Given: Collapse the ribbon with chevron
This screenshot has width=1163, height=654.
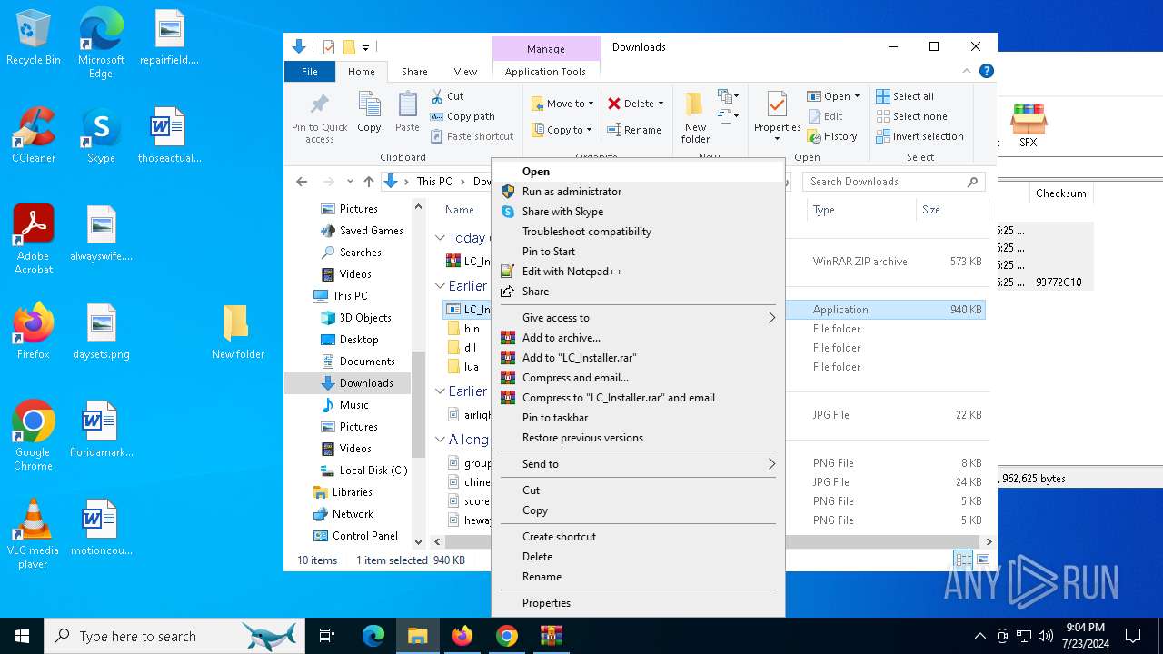Looking at the screenshot, I should click(x=967, y=71).
